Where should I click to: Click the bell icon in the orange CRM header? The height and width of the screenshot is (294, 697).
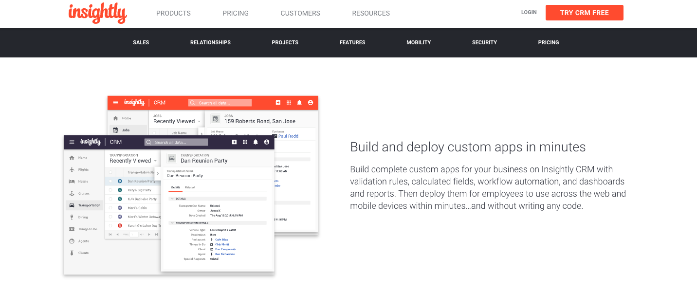[x=299, y=103]
